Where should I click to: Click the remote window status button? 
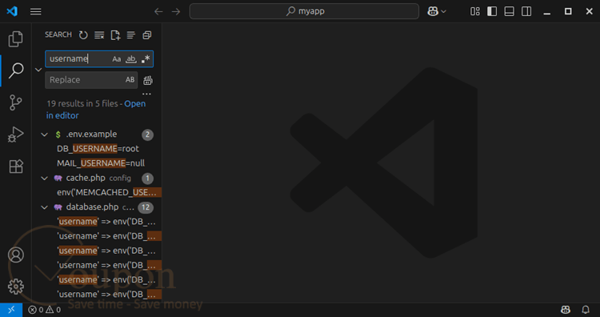point(11,310)
